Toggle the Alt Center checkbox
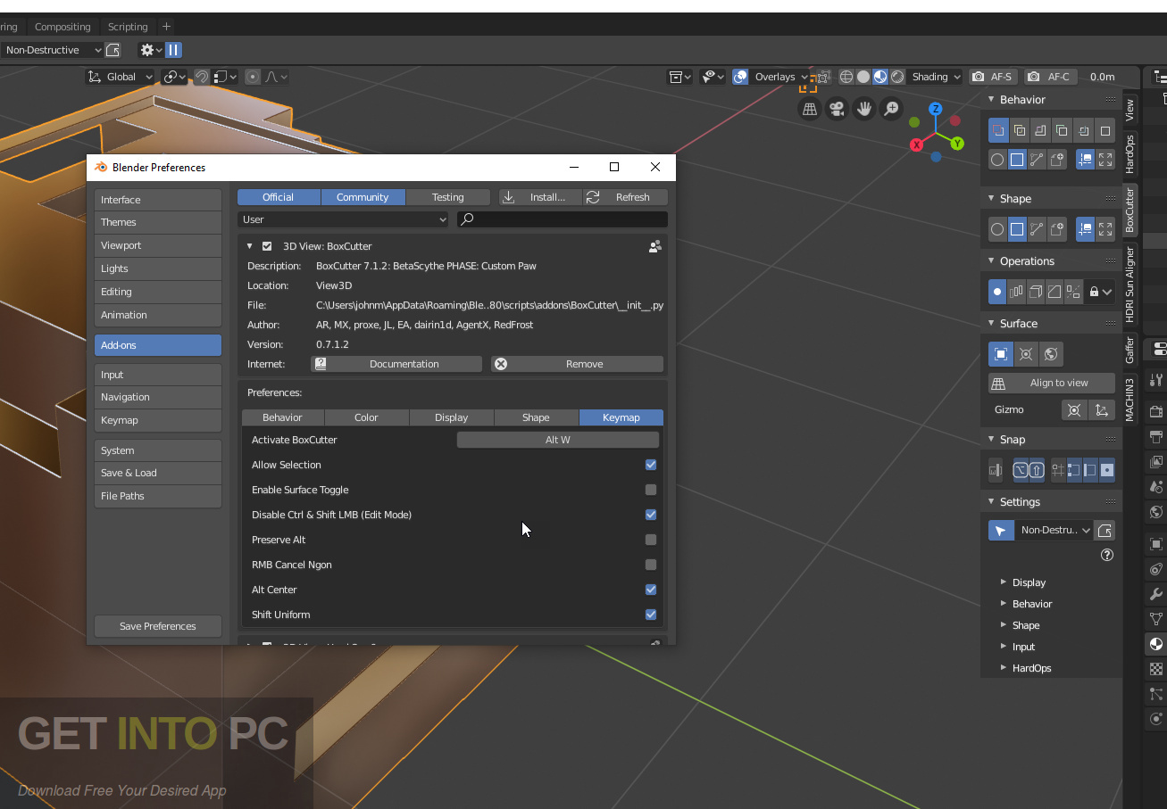 [651, 590]
